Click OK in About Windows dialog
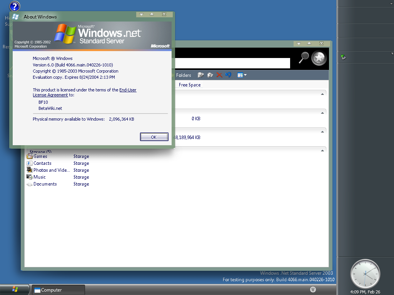 (154, 137)
